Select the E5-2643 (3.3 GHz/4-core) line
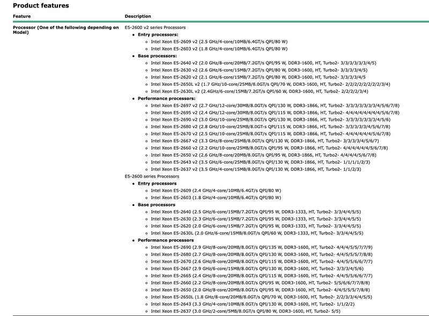Viewport: 429px width, 316px height. [x=253, y=304]
